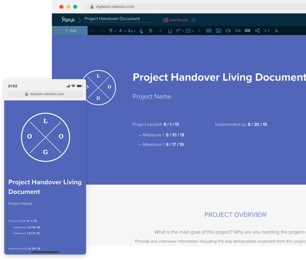306x260 pixels.
Task: Undo the last action
Action: (x=93, y=31)
